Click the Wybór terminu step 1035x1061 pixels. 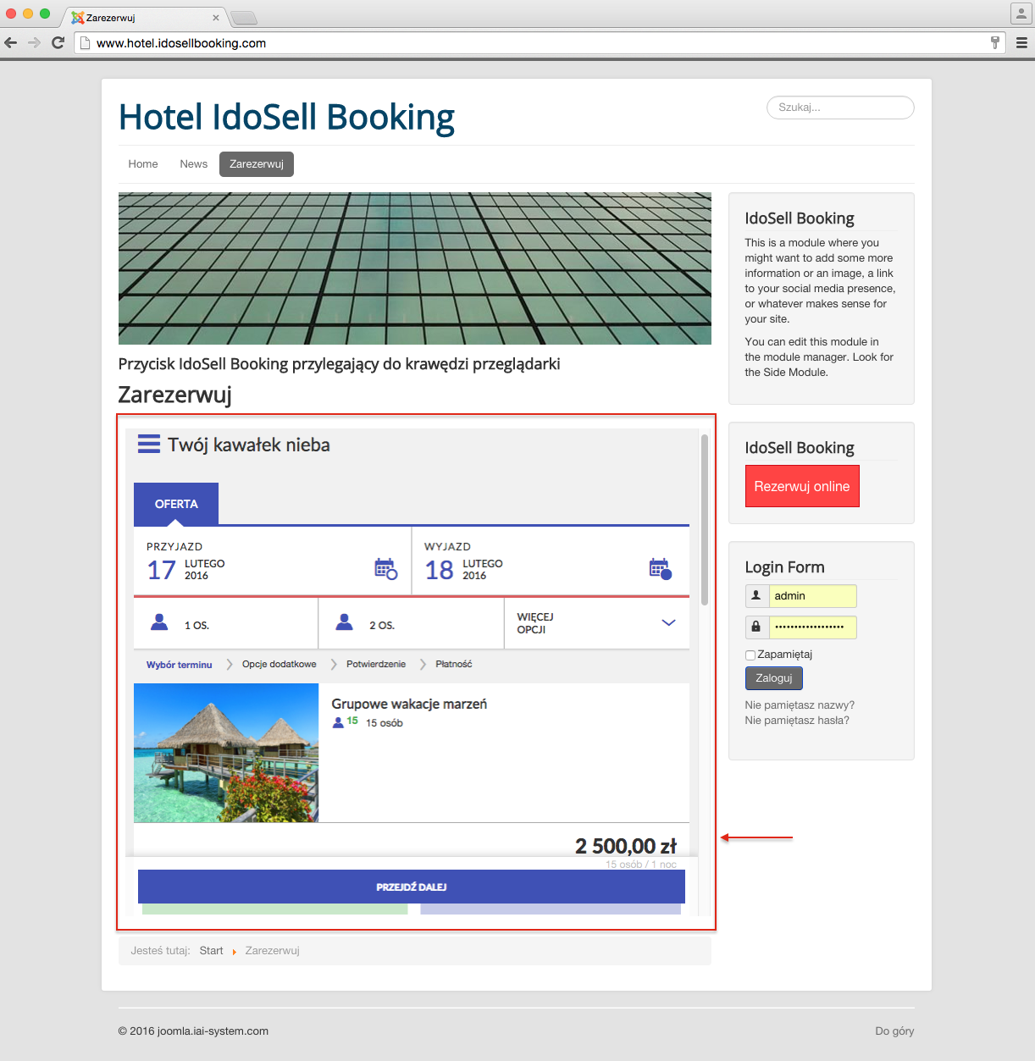point(180,665)
